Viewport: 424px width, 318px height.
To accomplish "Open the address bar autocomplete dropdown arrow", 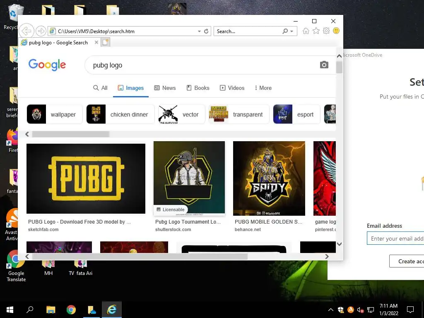I will pos(199,31).
